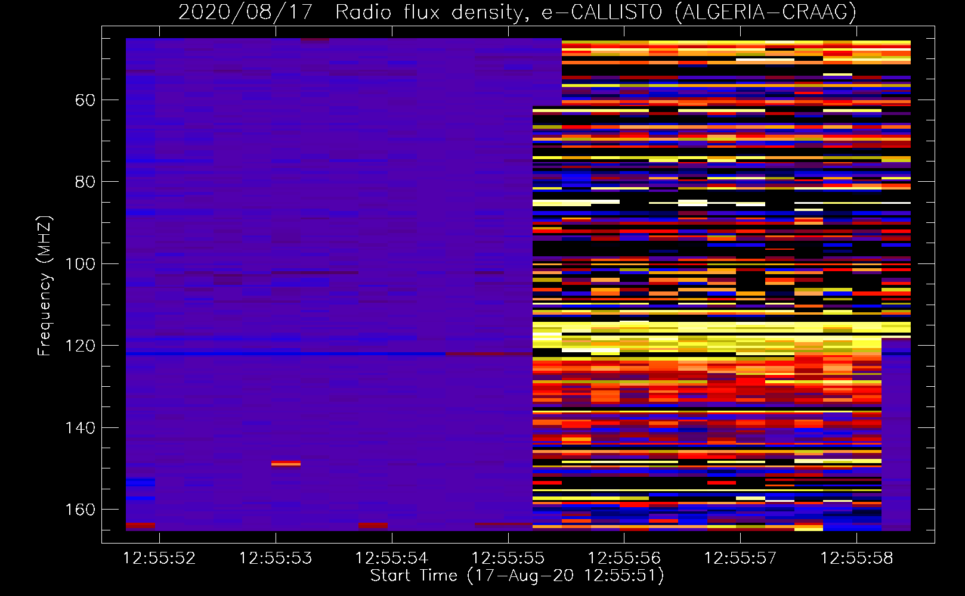Image resolution: width=965 pixels, height=596 pixels.
Task: Click the plot title e-CALLISTO (ALGERIA-CRAAG)
Action: 699,13
